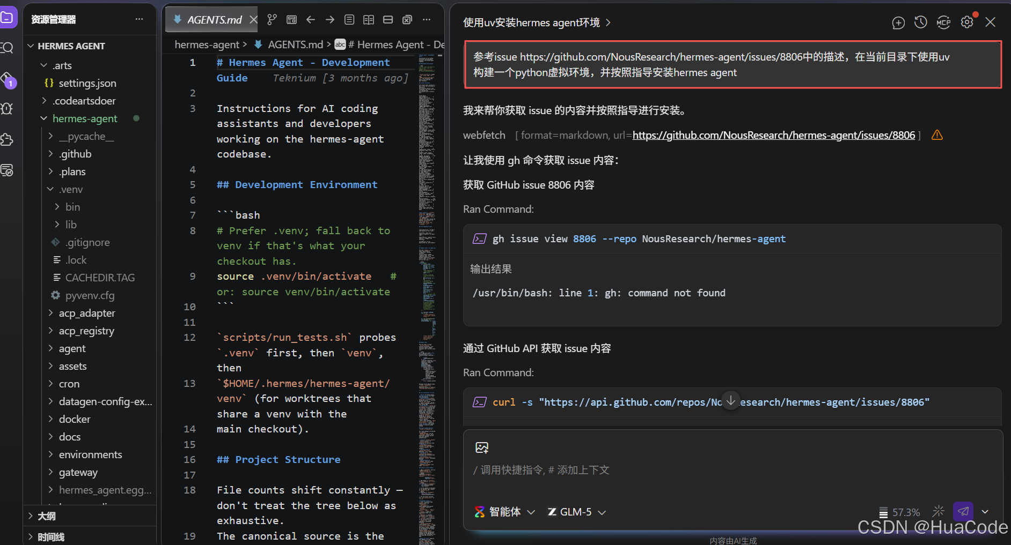
Task: Click the curl command block
Action: 732,402
